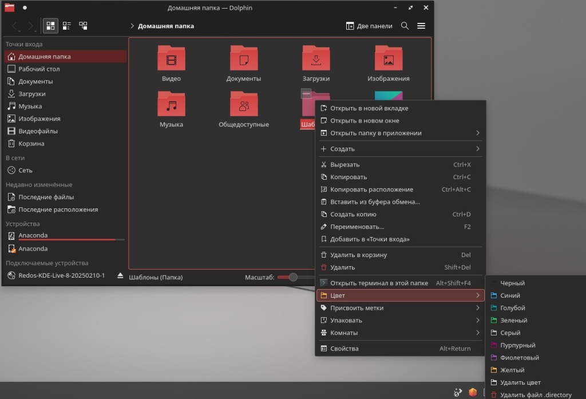The image size is (586, 399).
Task: Open Корзина in the sidebar
Action: point(31,144)
